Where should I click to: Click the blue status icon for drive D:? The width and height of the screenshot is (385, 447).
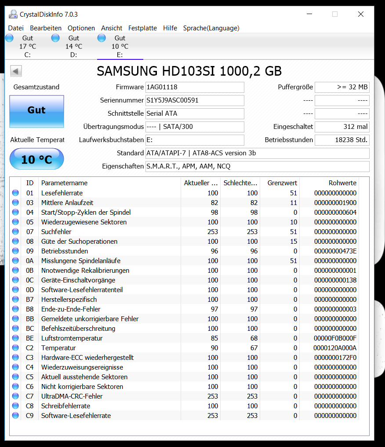(x=55, y=38)
